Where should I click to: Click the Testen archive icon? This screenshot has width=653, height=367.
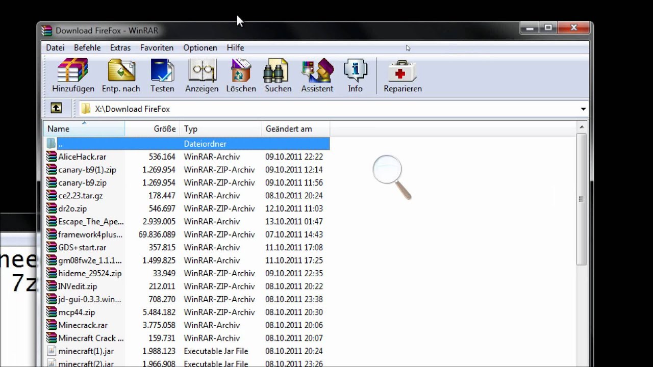pos(162,70)
